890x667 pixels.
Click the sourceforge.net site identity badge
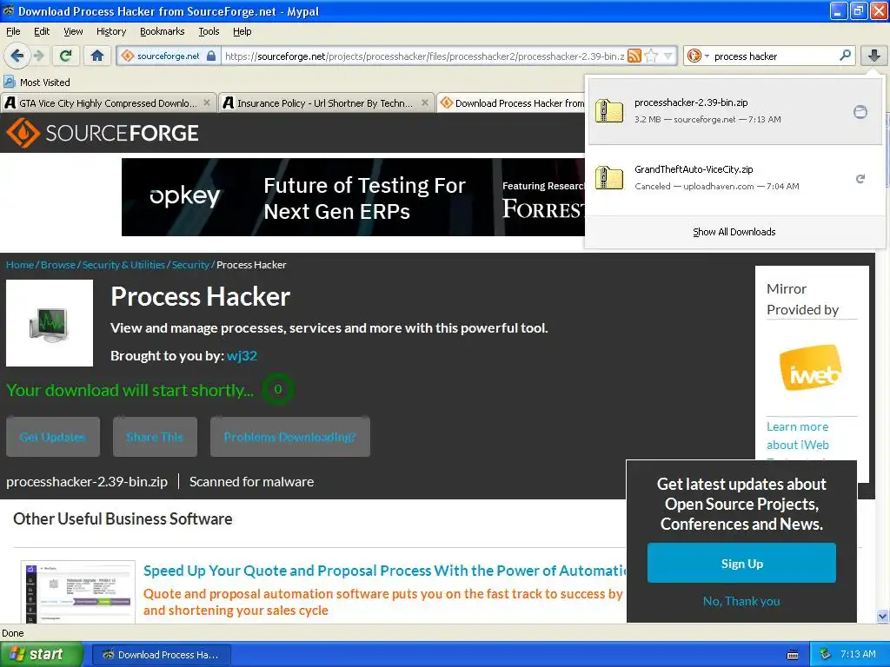click(x=168, y=56)
